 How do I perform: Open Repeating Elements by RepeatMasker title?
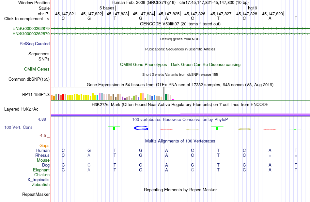[x=180, y=190]
